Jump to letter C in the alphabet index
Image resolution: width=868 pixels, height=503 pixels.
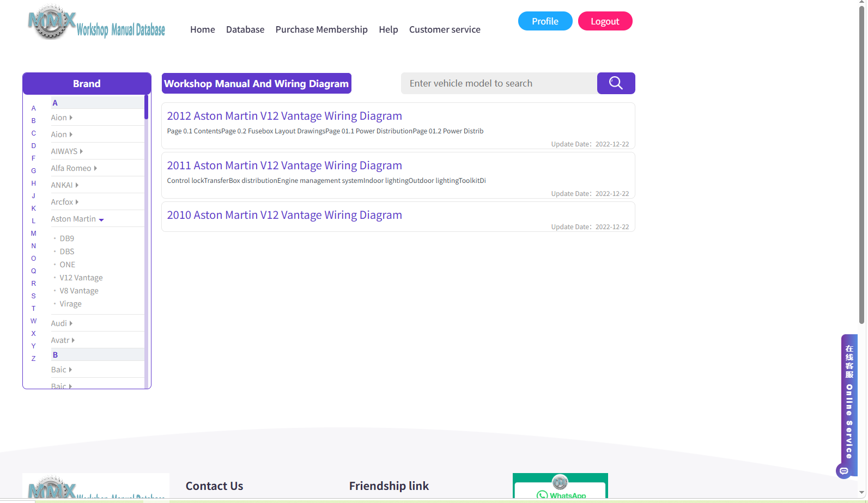point(33,133)
